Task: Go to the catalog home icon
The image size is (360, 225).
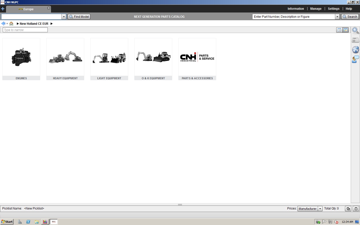Action: coord(11,23)
